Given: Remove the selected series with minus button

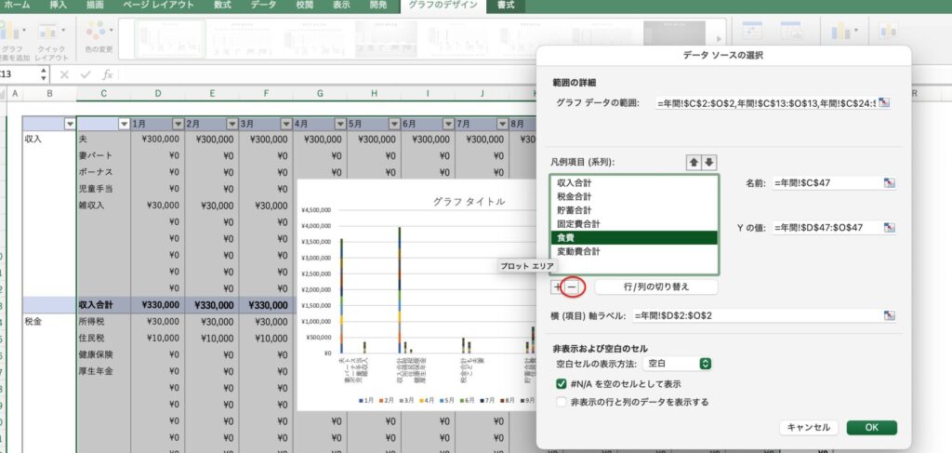Looking at the screenshot, I should 572,287.
